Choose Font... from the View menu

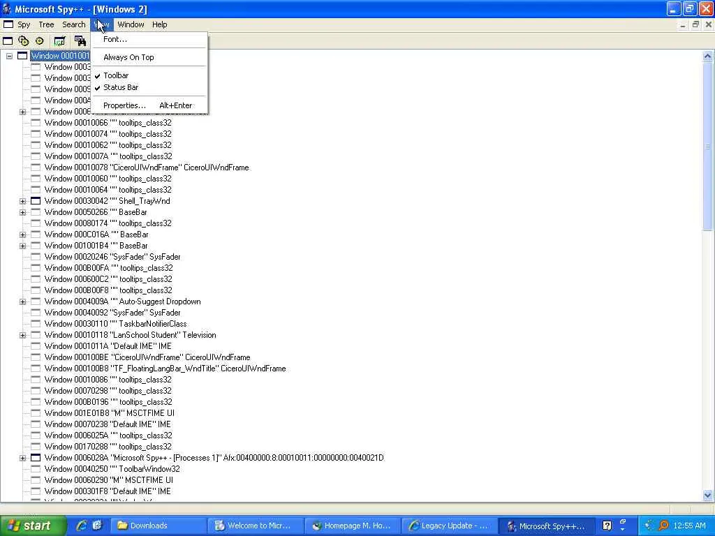pos(115,39)
